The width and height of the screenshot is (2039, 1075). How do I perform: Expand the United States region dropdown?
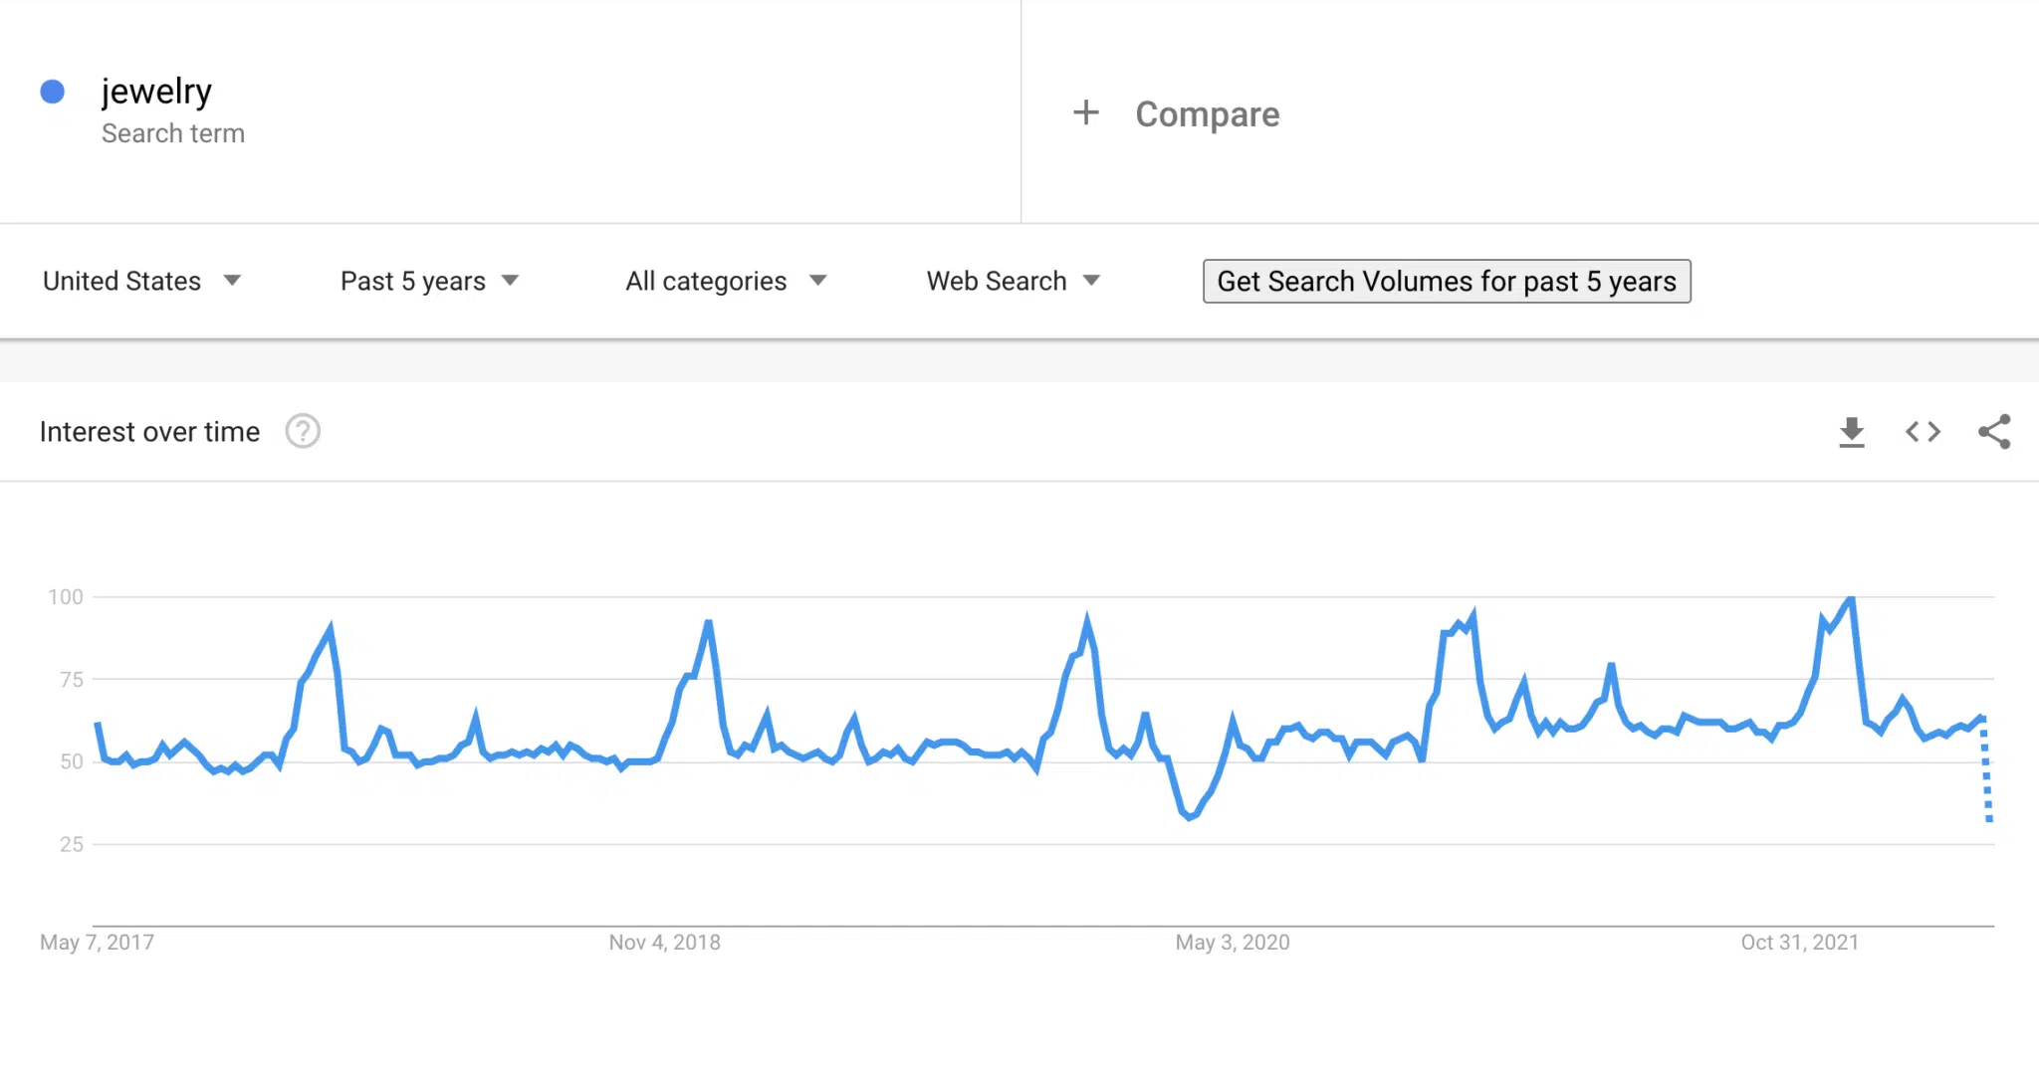click(x=142, y=281)
